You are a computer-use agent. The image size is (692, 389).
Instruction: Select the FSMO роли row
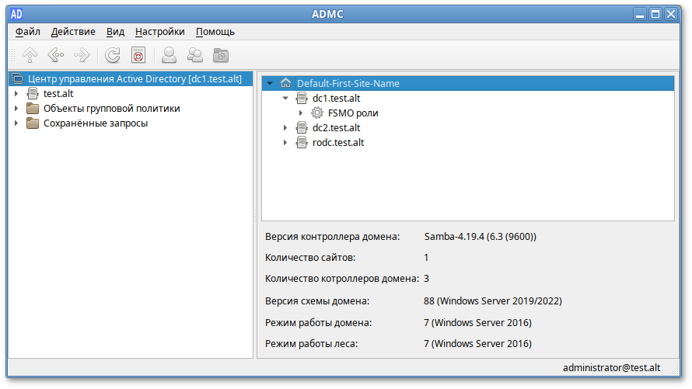click(x=353, y=113)
